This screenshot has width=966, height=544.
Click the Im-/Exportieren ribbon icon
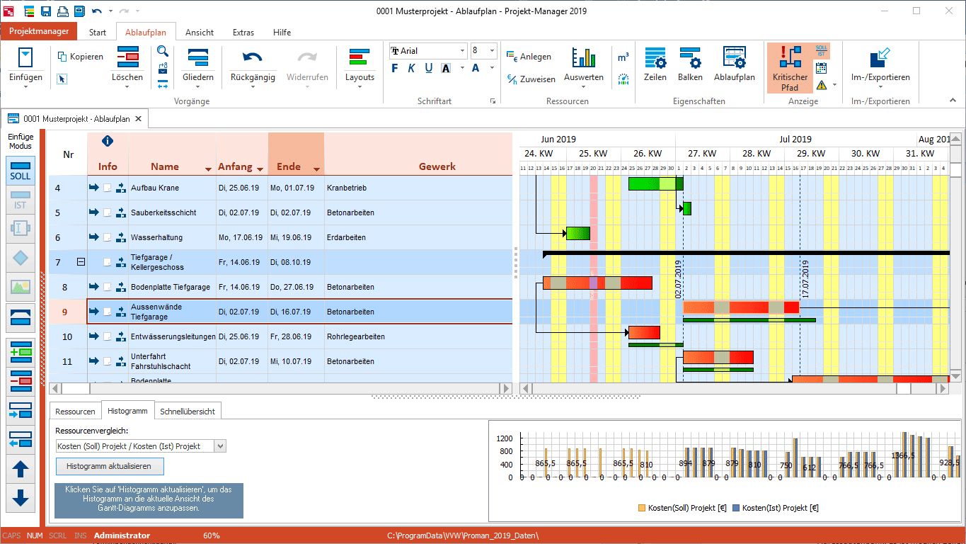(x=880, y=57)
